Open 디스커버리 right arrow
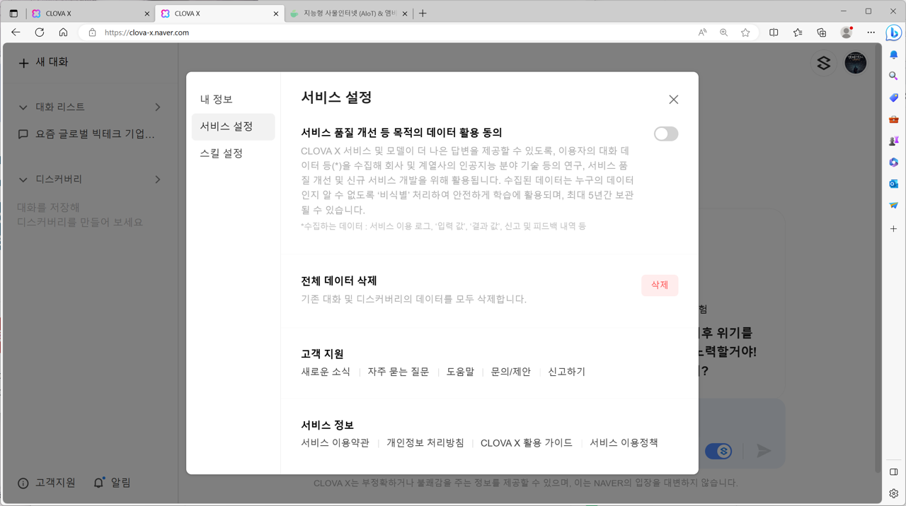The height and width of the screenshot is (506, 906). click(158, 180)
